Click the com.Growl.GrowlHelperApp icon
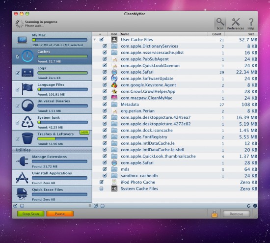 point(114,91)
